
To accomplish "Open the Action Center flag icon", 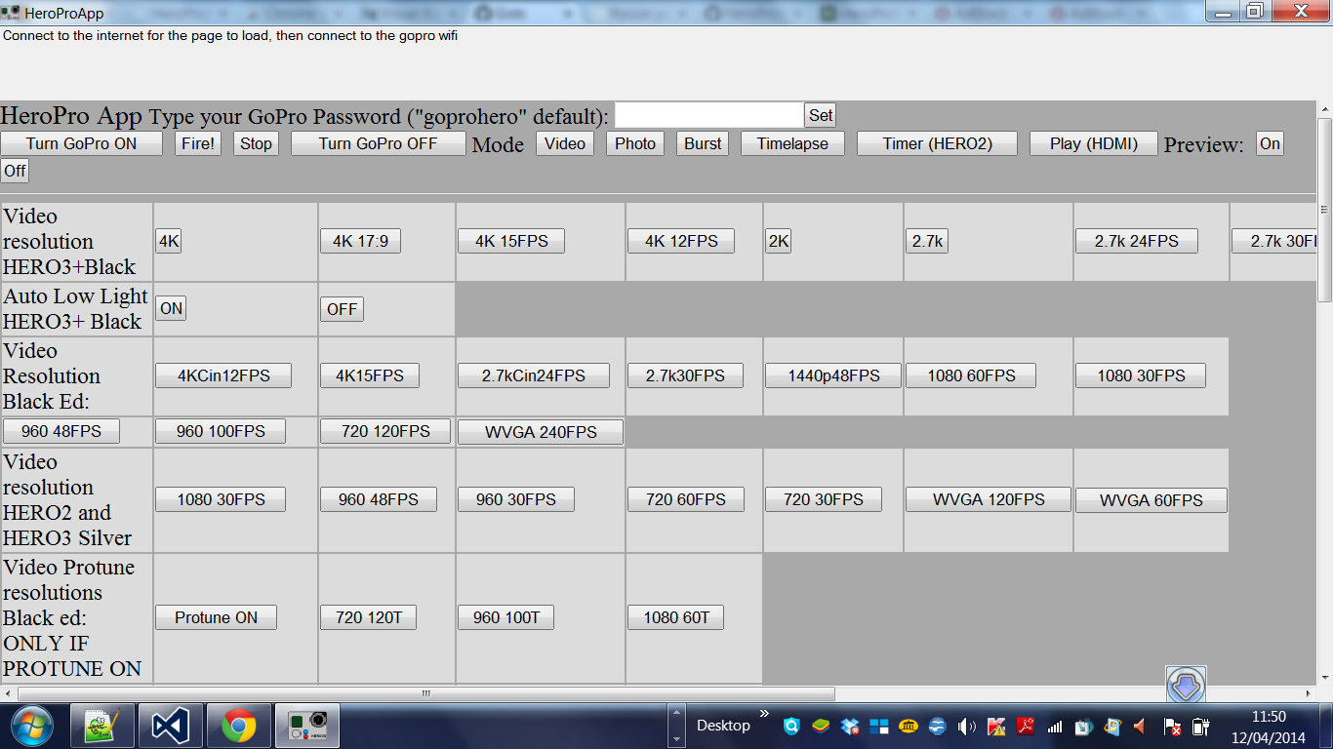I will click(x=1173, y=727).
